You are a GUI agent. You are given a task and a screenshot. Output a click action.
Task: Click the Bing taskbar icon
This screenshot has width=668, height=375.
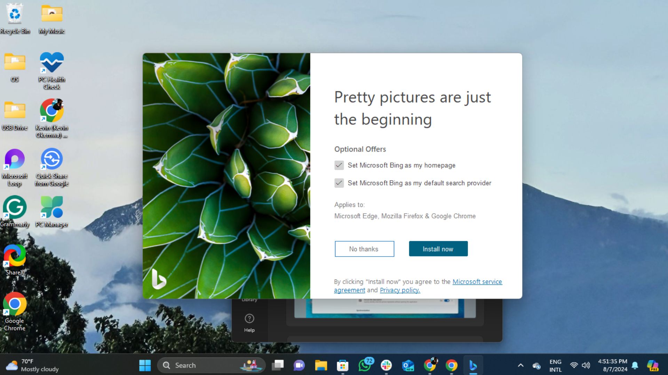tap(473, 365)
